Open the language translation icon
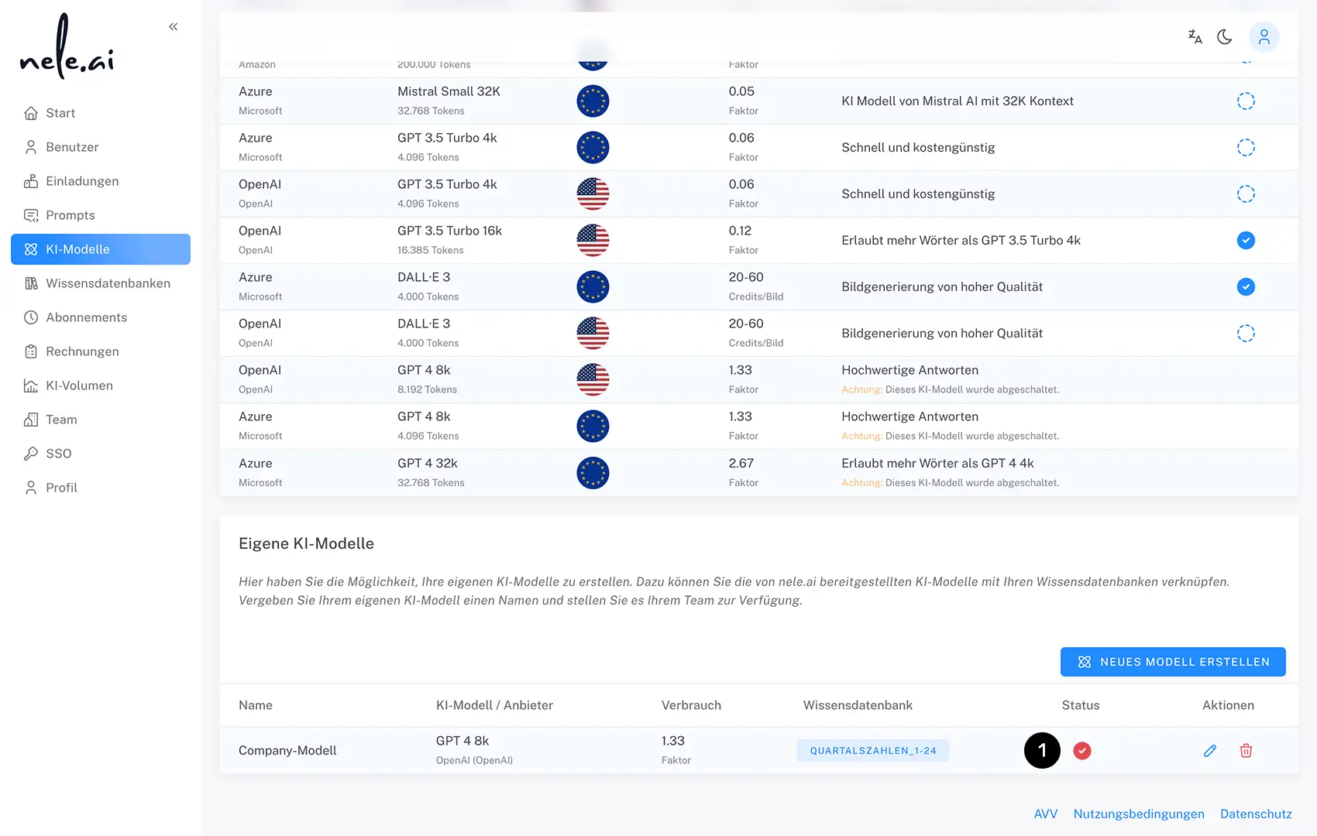The height and width of the screenshot is (836, 1317). (1195, 36)
